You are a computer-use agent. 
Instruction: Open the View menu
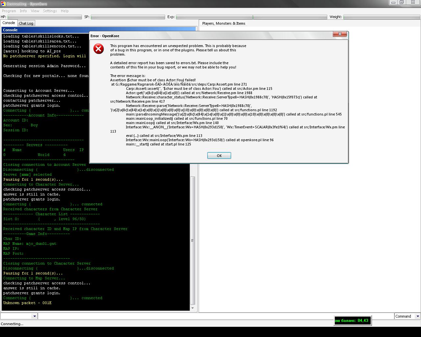click(x=35, y=11)
